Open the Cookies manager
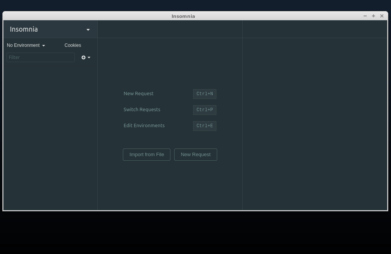Image resolution: width=391 pixels, height=254 pixels. pyautogui.click(x=73, y=45)
